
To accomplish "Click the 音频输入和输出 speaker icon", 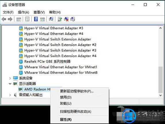I will 15,95.
